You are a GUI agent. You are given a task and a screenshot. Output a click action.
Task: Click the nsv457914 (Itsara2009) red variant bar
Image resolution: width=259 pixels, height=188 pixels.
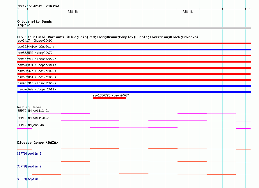coord(134,62)
